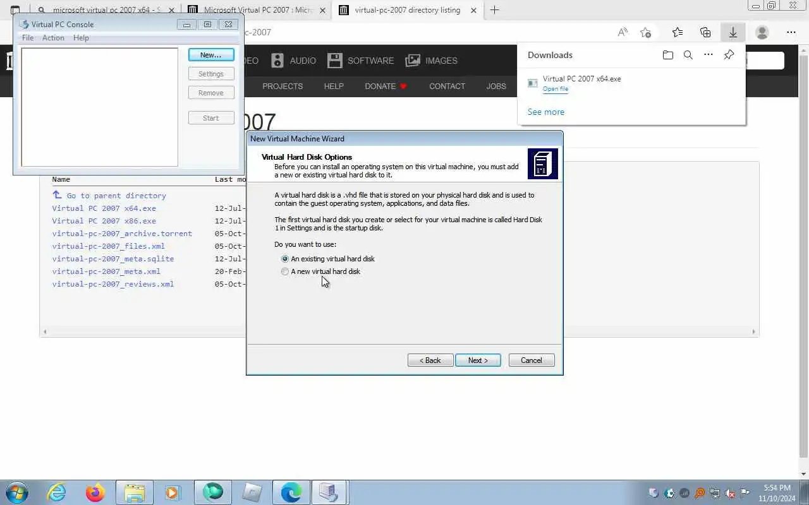
Task: Launch Firefox from taskbar
Action: click(x=95, y=492)
